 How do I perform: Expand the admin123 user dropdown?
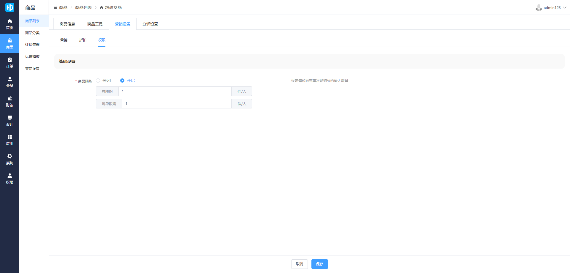(552, 8)
